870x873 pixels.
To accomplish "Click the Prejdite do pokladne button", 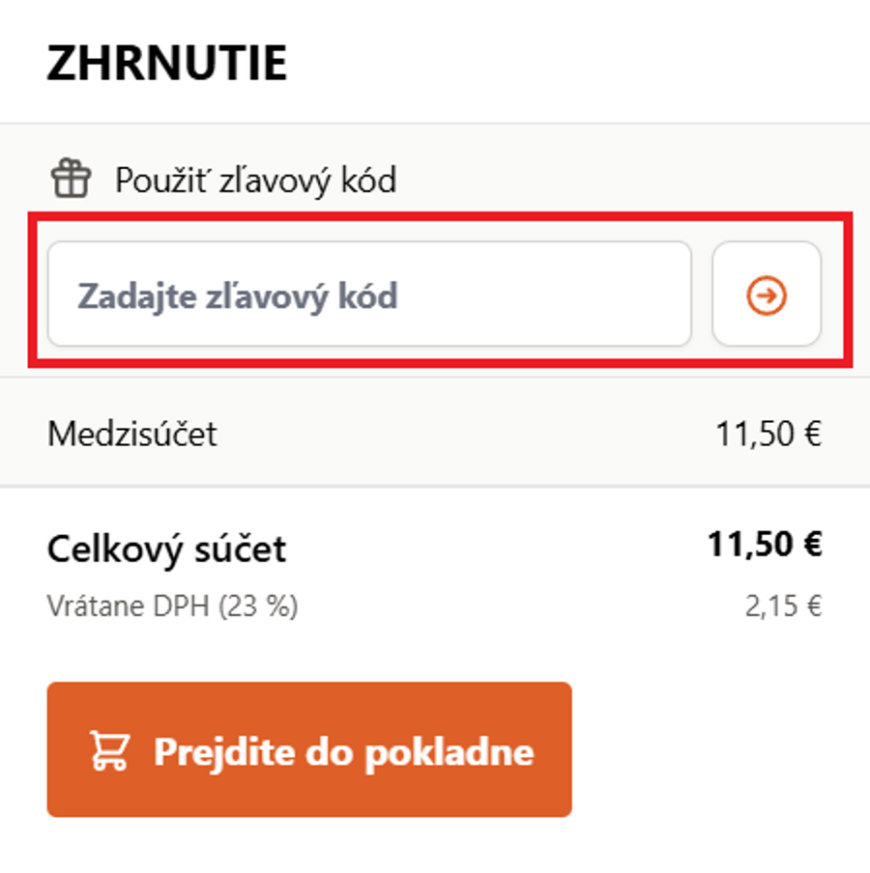I will 309,752.
